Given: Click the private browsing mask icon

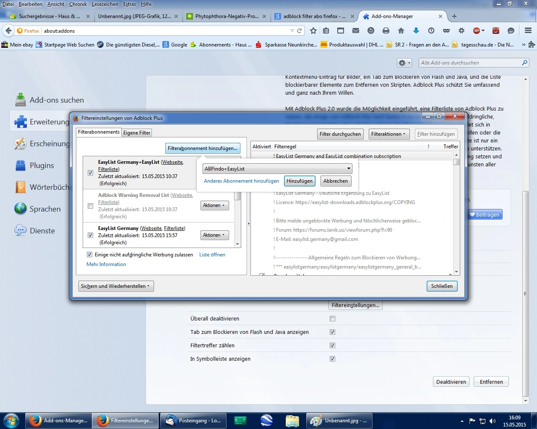Looking at the screenshot, I should click(x=446, y=31).
